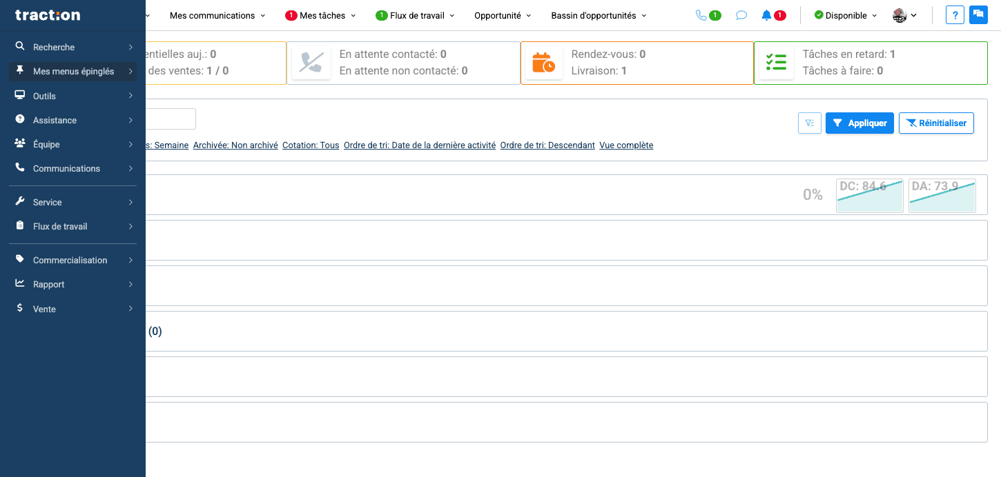This screenshot has height=477, width=1001.
Task: Open the Disponible status dropdown
Action: pos(845,15)
